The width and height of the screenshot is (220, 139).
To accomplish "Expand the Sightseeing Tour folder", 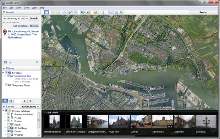I will tap(5, 76).
